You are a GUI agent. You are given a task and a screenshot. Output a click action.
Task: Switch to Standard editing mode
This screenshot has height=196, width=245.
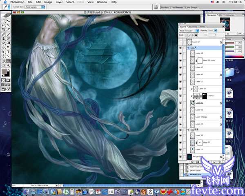(3, 80)
